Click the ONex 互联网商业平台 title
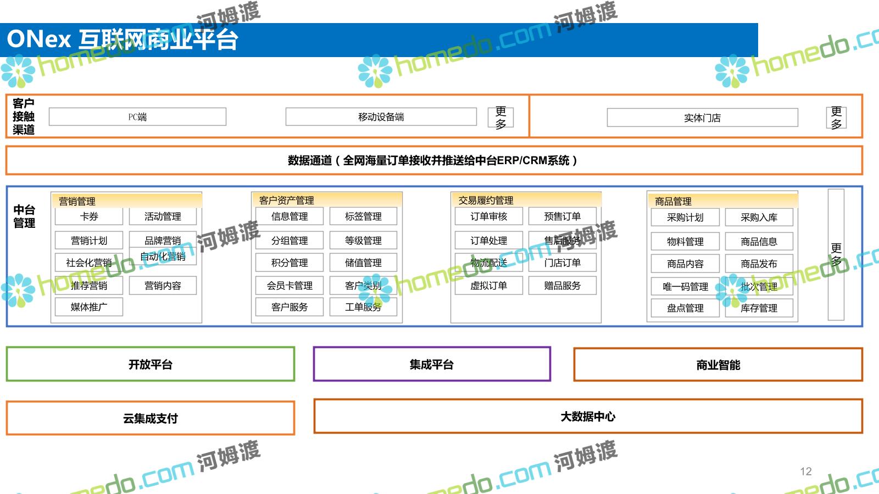879x494 pixels. 122,40
